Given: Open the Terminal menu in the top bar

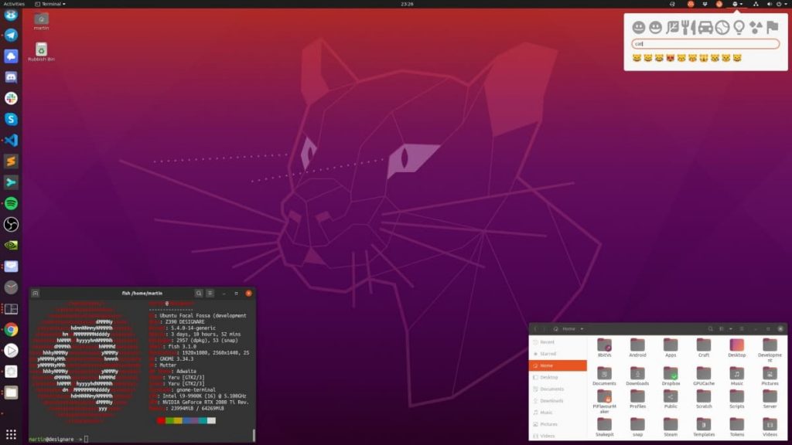Looking at the screenshot, I should point(49,4).
